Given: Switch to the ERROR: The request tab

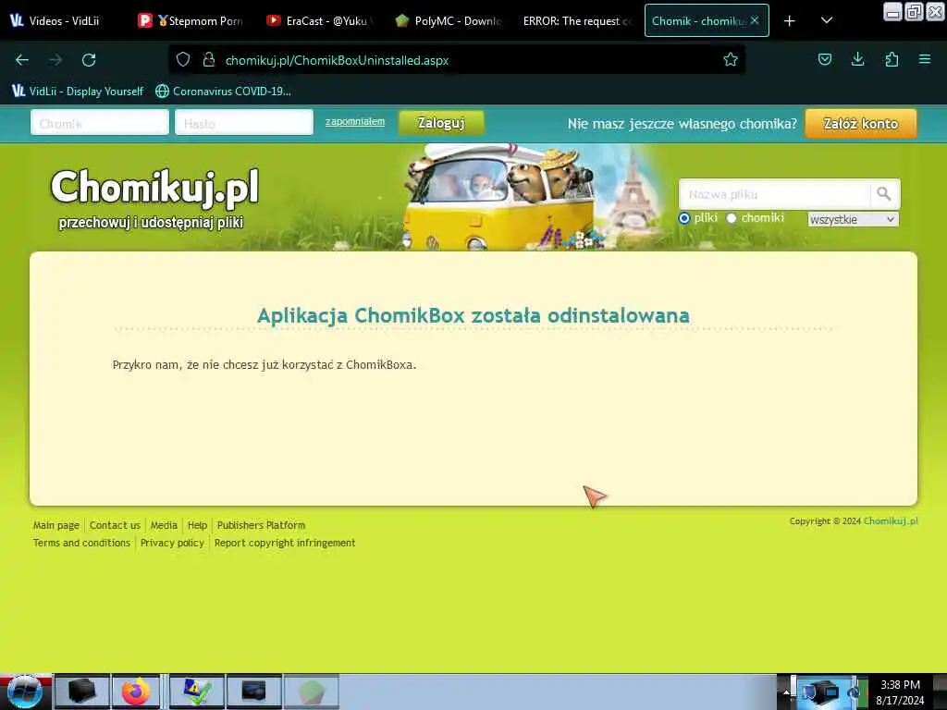Looking at the screenshot, I should pos(576,20).
